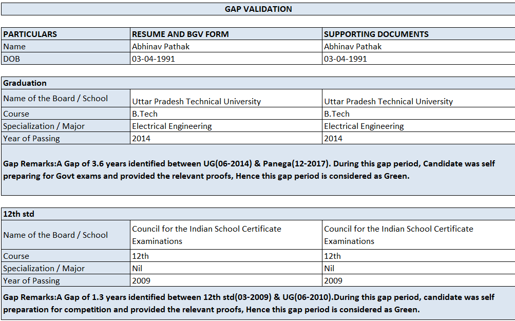Viewport: 515px width, 321px height.
Task: Click Council for Indian School Certificate in resume column
Action: click(226, 235)
